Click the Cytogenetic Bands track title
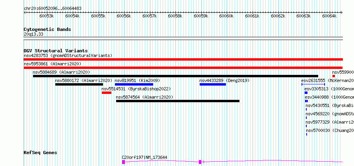Image resolution: width=354 pixels, height=166 pixels. click(x=47, y=29)
